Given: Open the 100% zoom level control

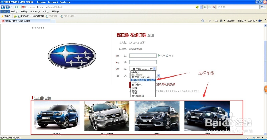Looking at the screenshot, I should pos(258,138).
